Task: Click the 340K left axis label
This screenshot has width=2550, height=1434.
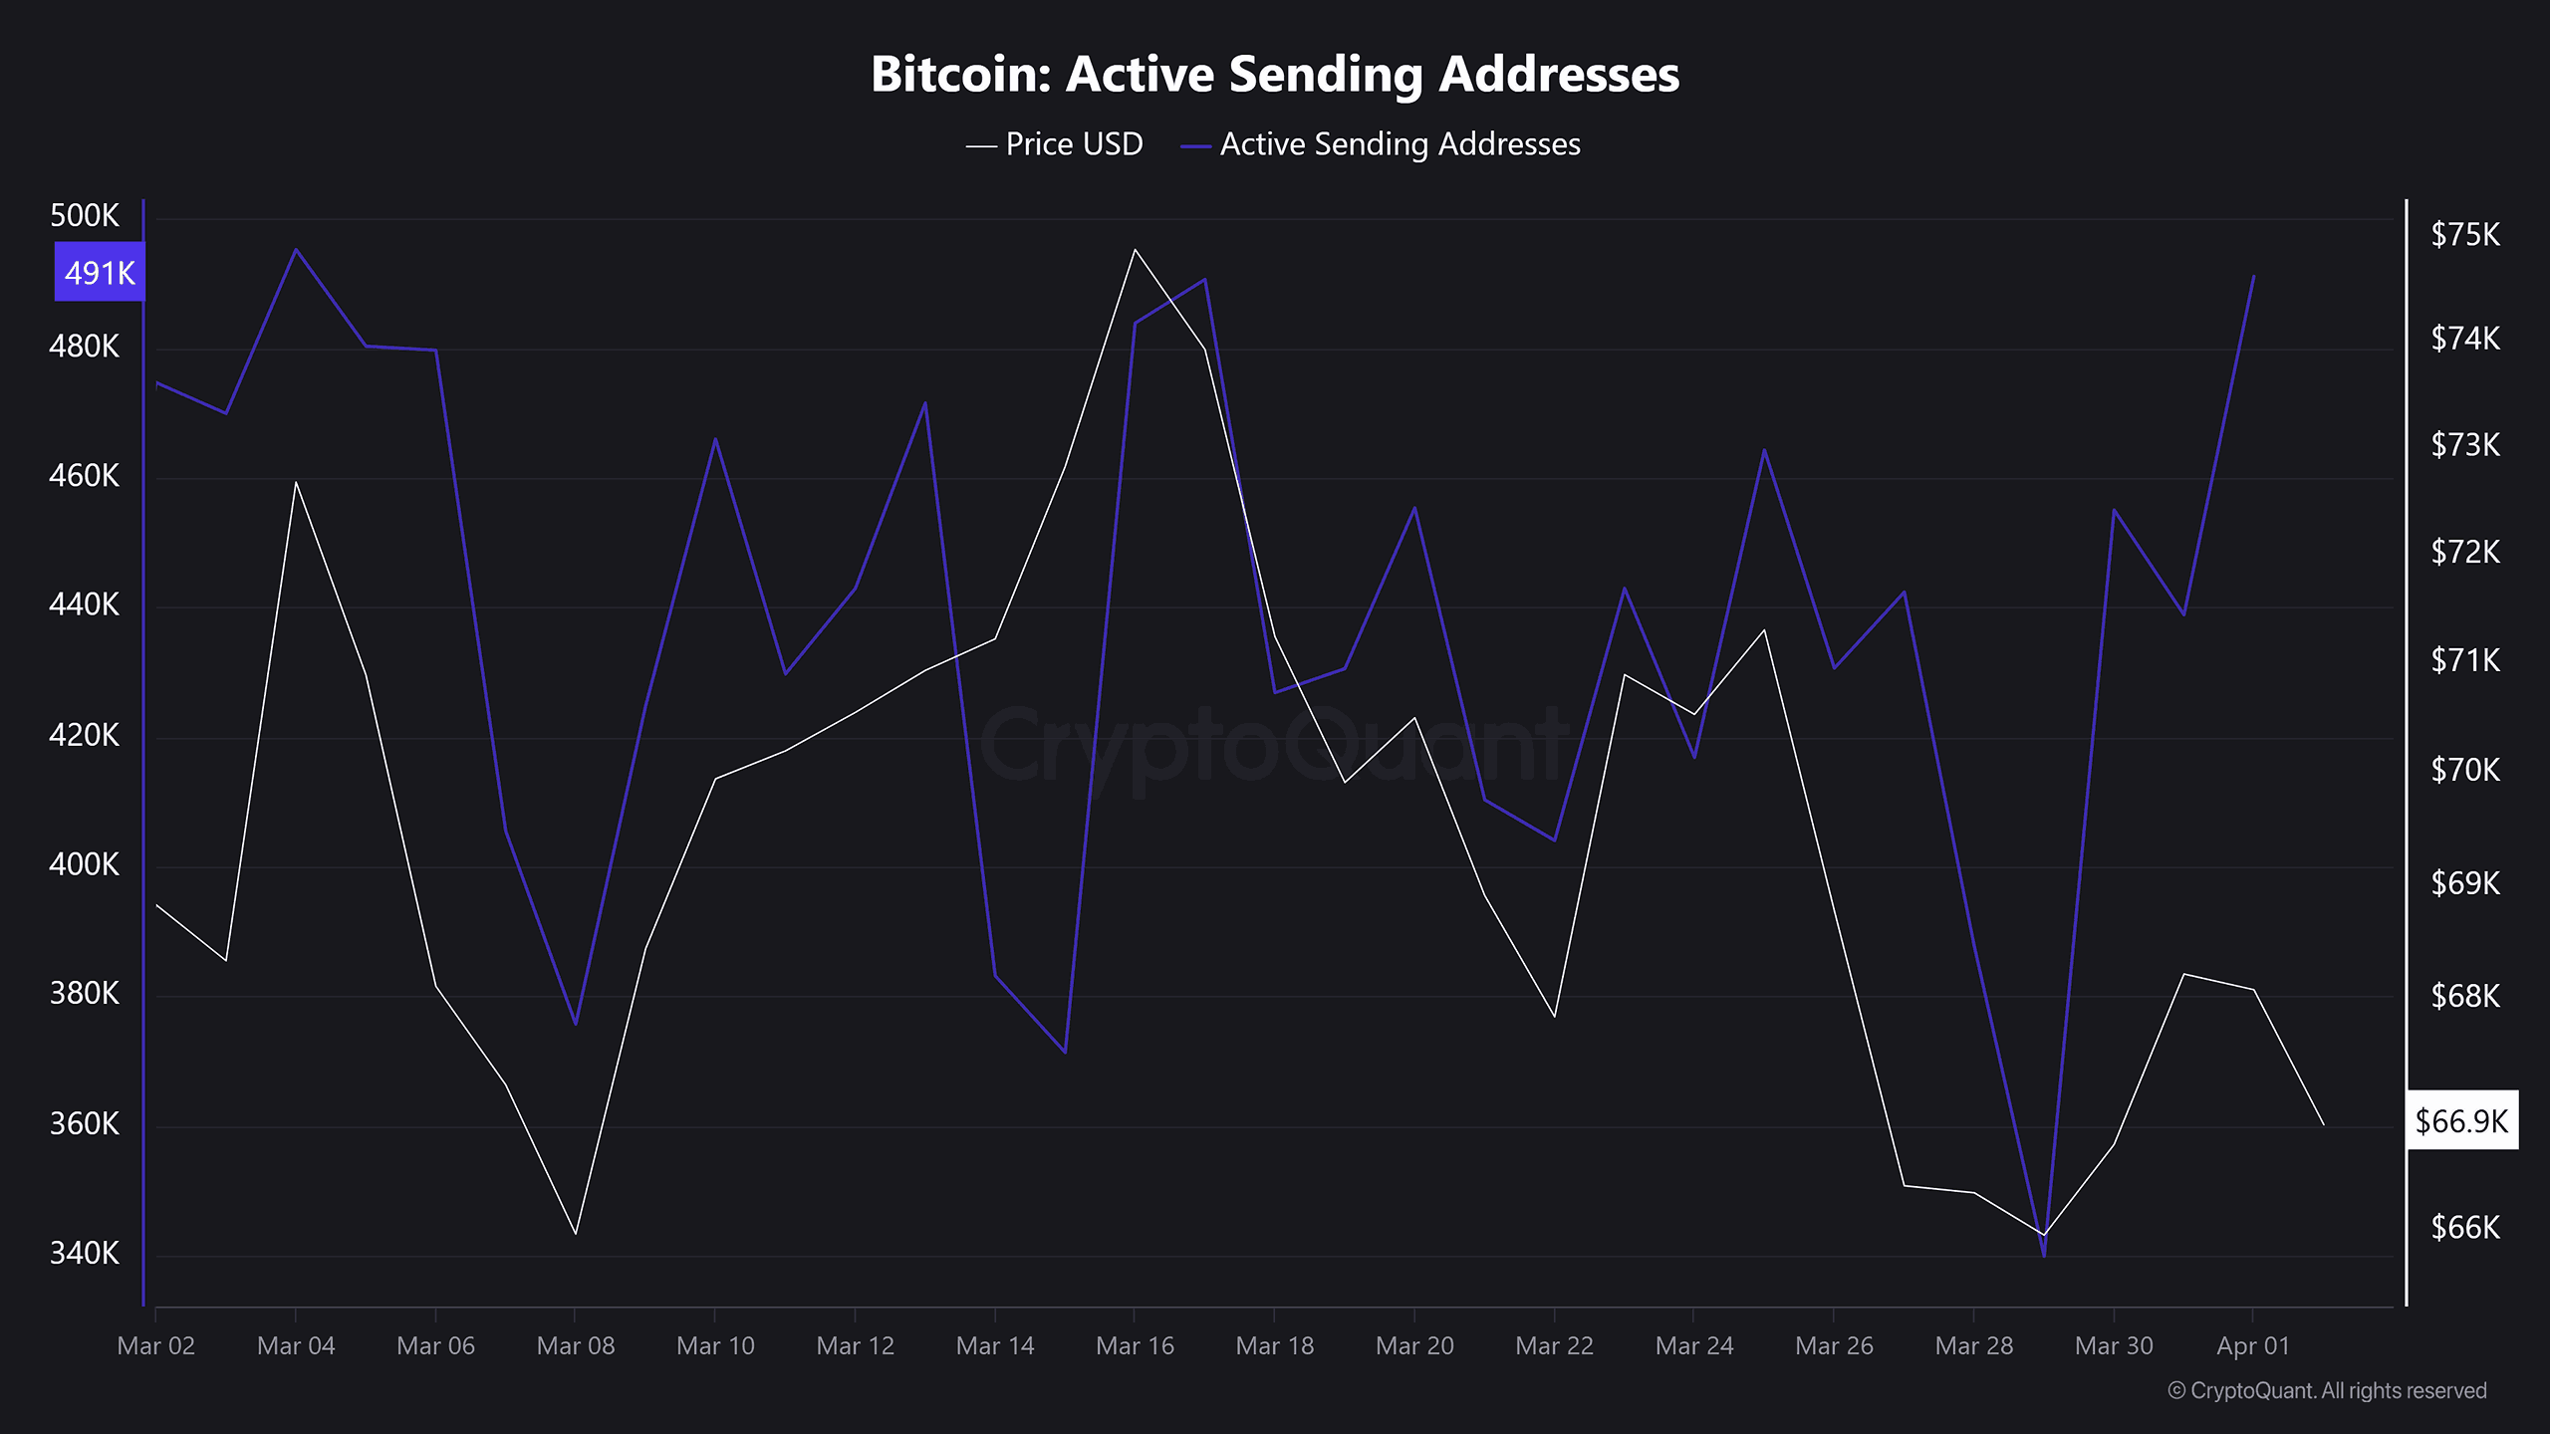Action: 85,1253
